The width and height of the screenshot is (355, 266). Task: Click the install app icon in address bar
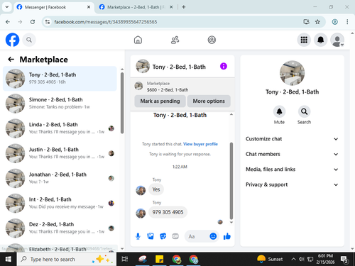[x=306, y=22]
